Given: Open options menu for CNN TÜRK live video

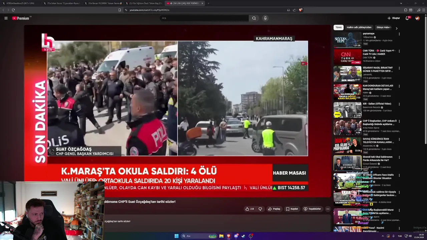Looking at the screenshot, I should tap(399, 51).
